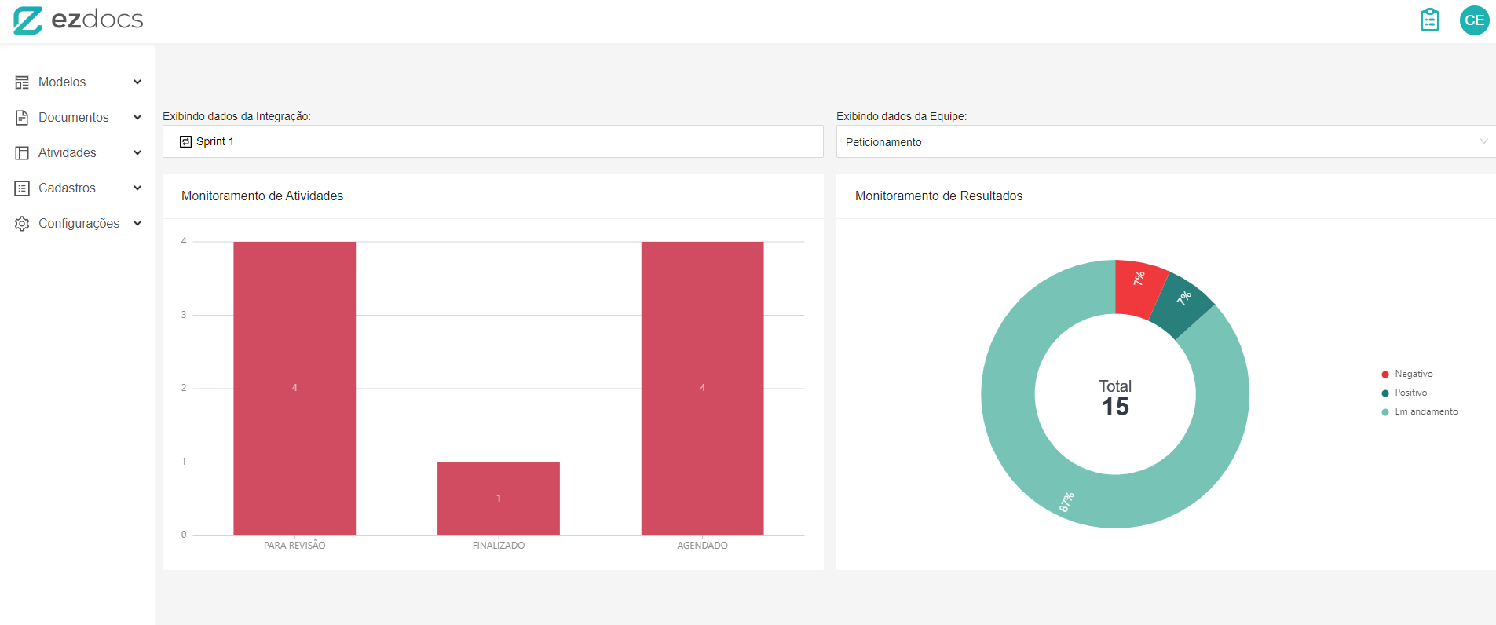Click the Configurações gear icon
The width and height of the screenshot is (1496, 625).
point(22,224)
